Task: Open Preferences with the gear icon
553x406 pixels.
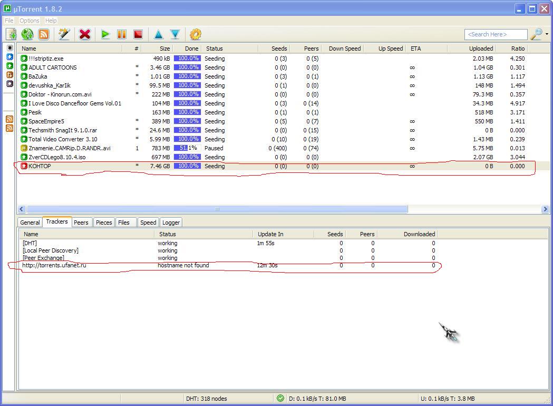Action: point(195,34)
